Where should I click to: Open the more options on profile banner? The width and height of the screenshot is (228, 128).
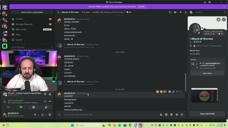click(x=224, y=19)
